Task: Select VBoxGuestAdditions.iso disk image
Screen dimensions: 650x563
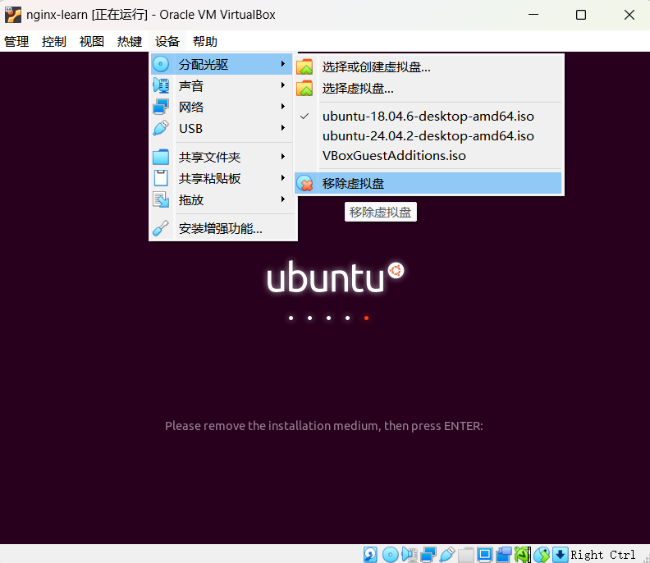Action: point(428,155)
